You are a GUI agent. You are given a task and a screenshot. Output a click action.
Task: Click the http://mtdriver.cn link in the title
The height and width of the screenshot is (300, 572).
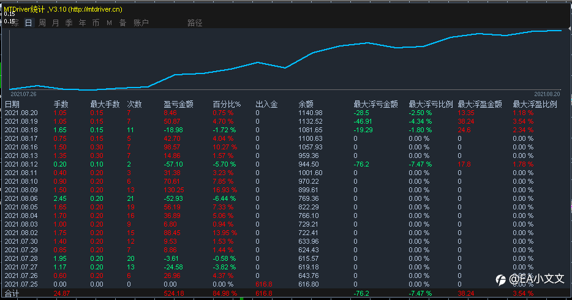pyautogui.click(x=96, y=9)
